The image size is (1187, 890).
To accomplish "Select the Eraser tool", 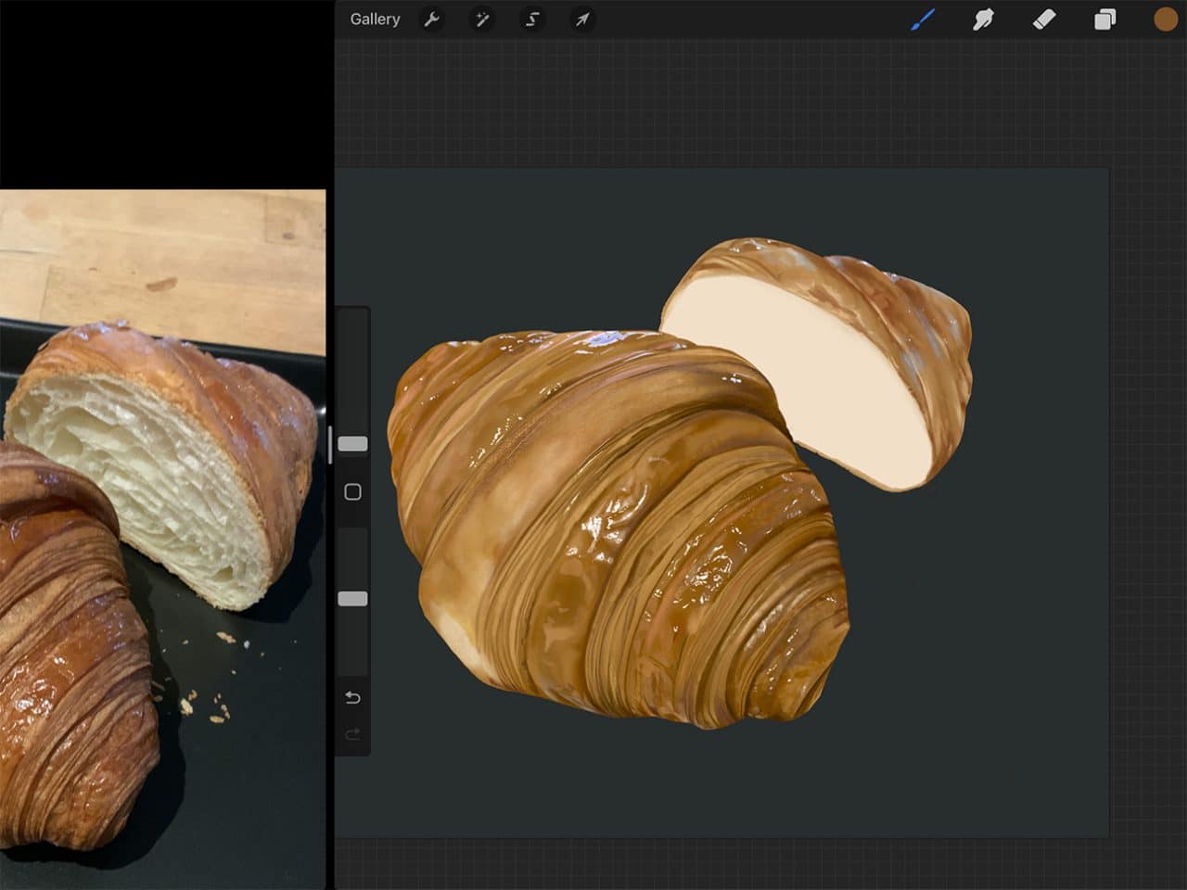I will coord(1043,19).
